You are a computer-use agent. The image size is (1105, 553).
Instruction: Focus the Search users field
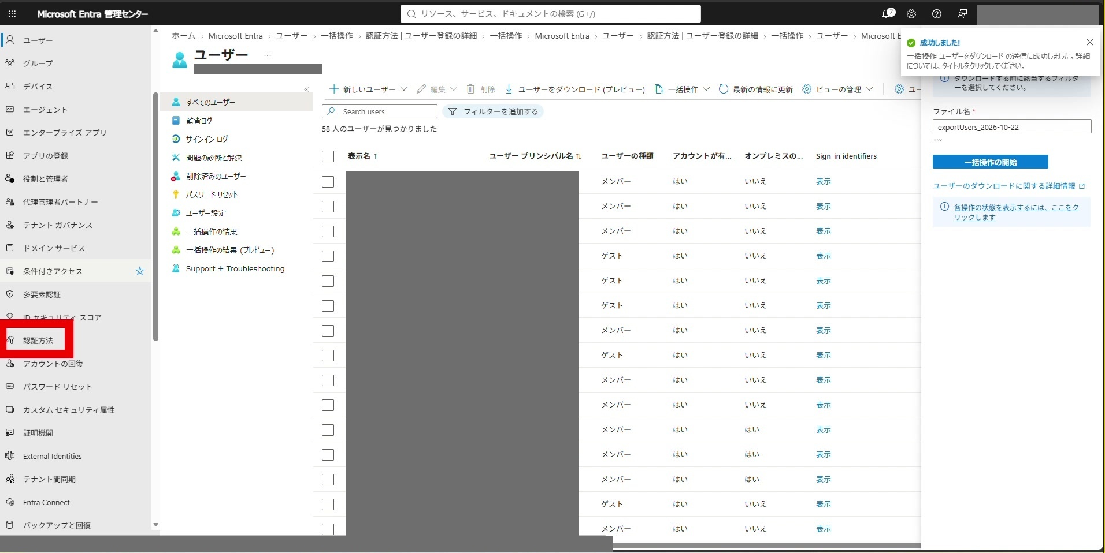tap(380, 111)
